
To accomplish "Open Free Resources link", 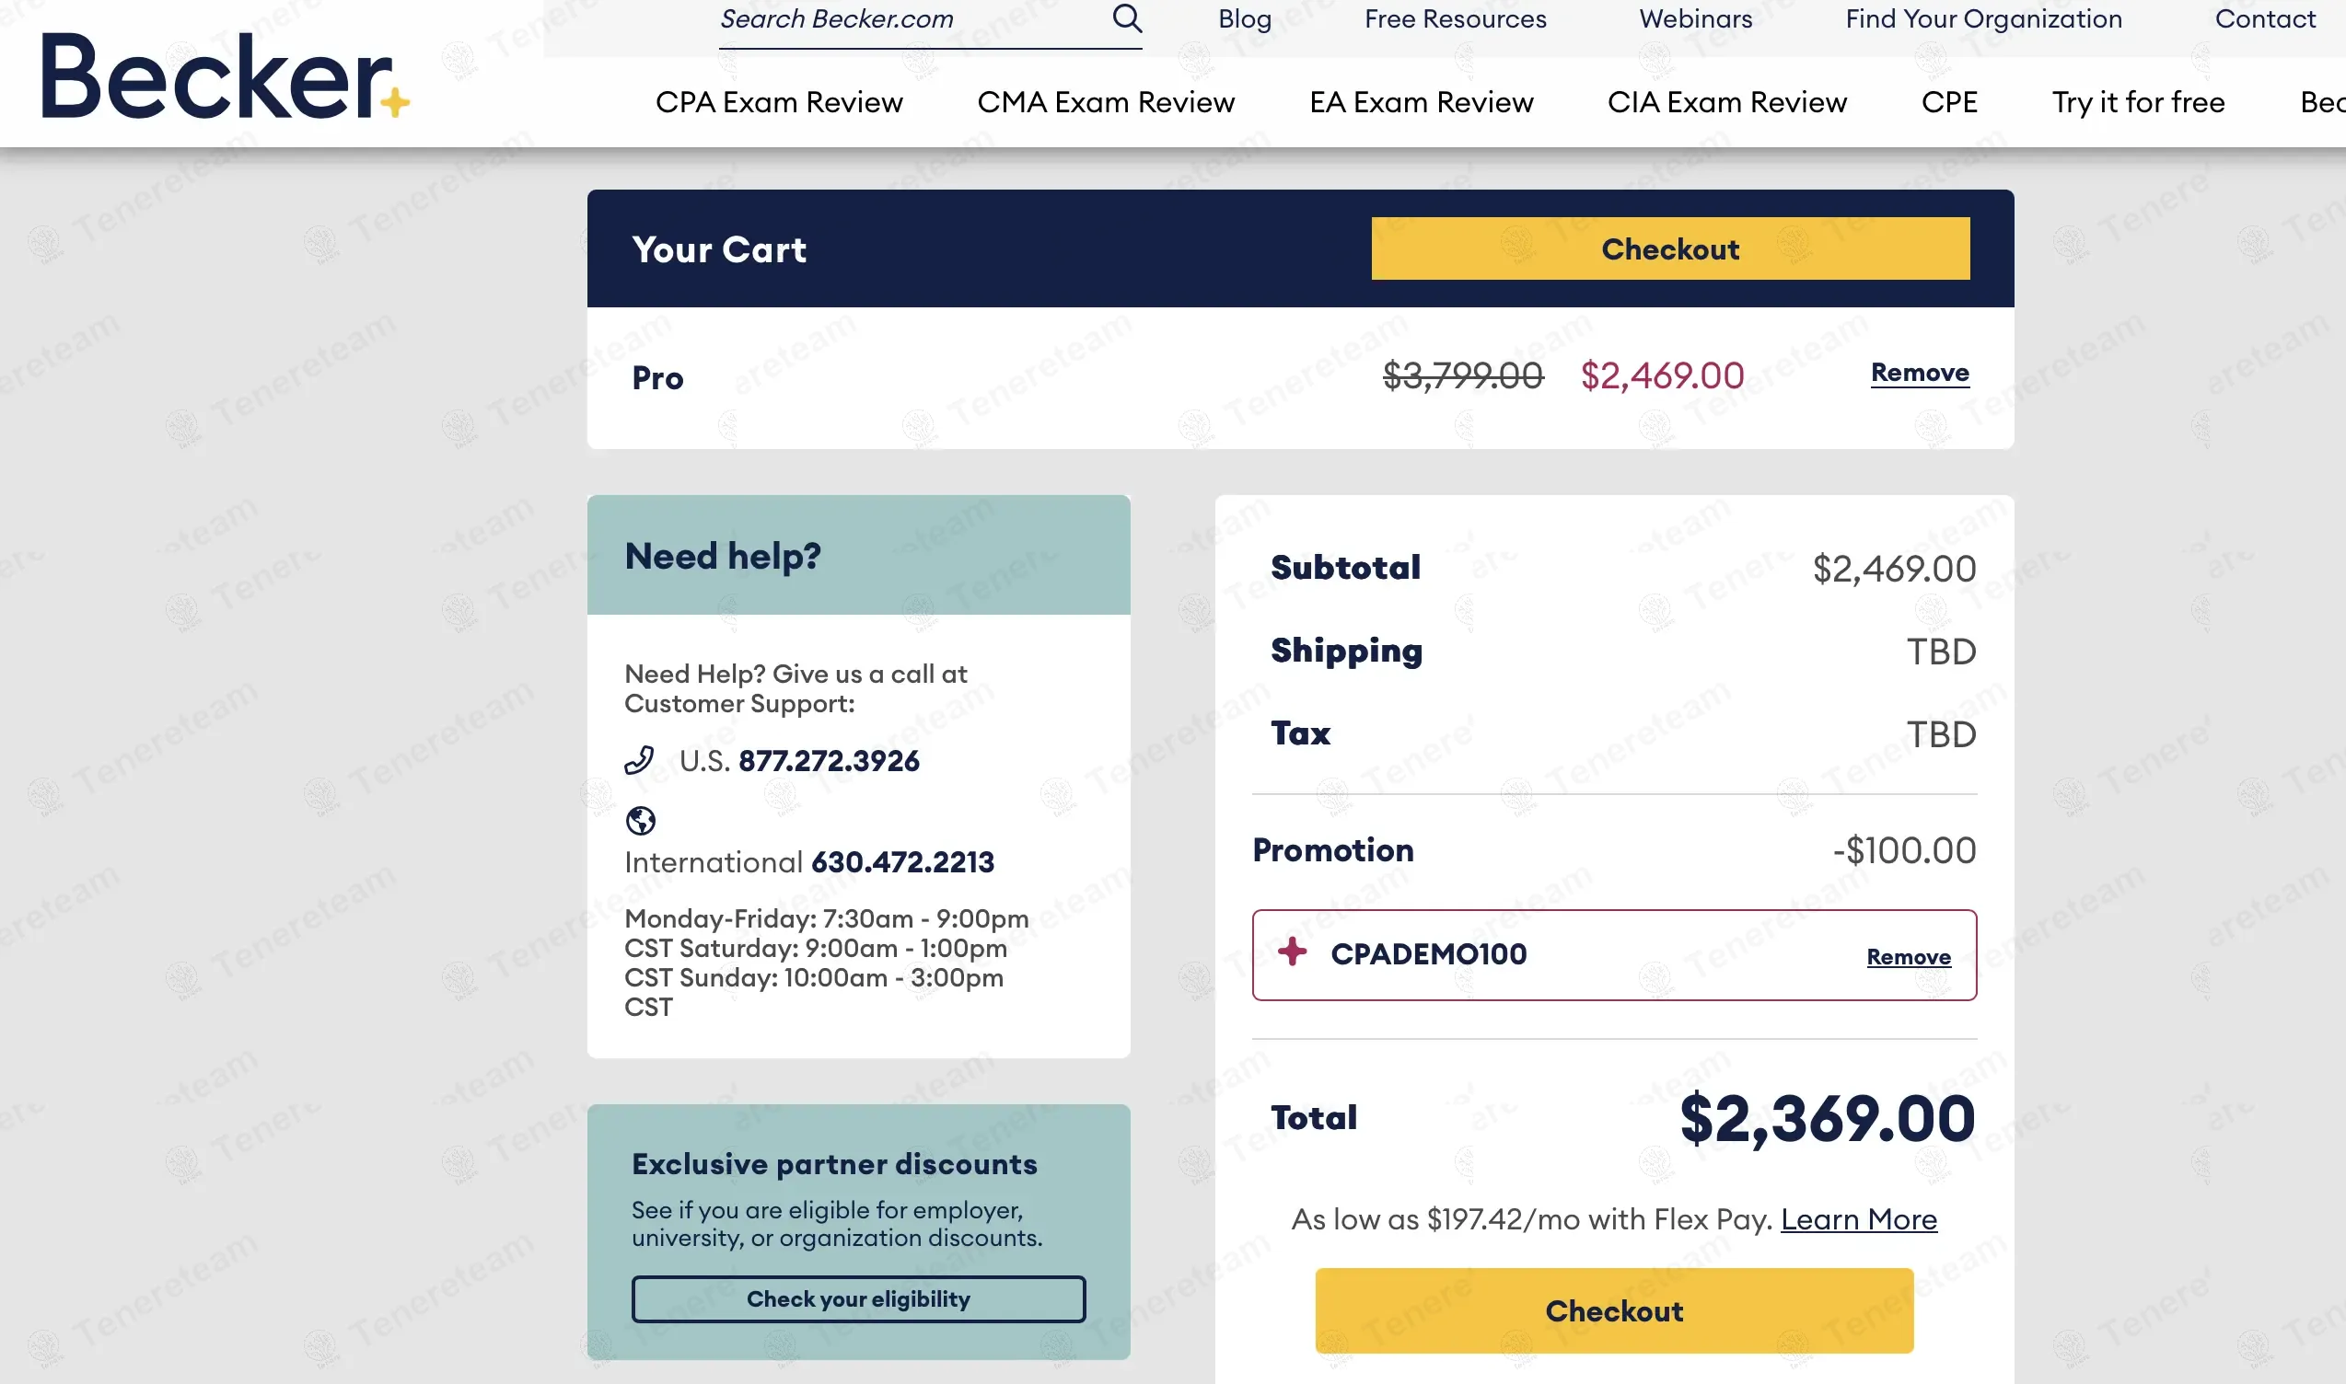I will [x=1455, y=19].
